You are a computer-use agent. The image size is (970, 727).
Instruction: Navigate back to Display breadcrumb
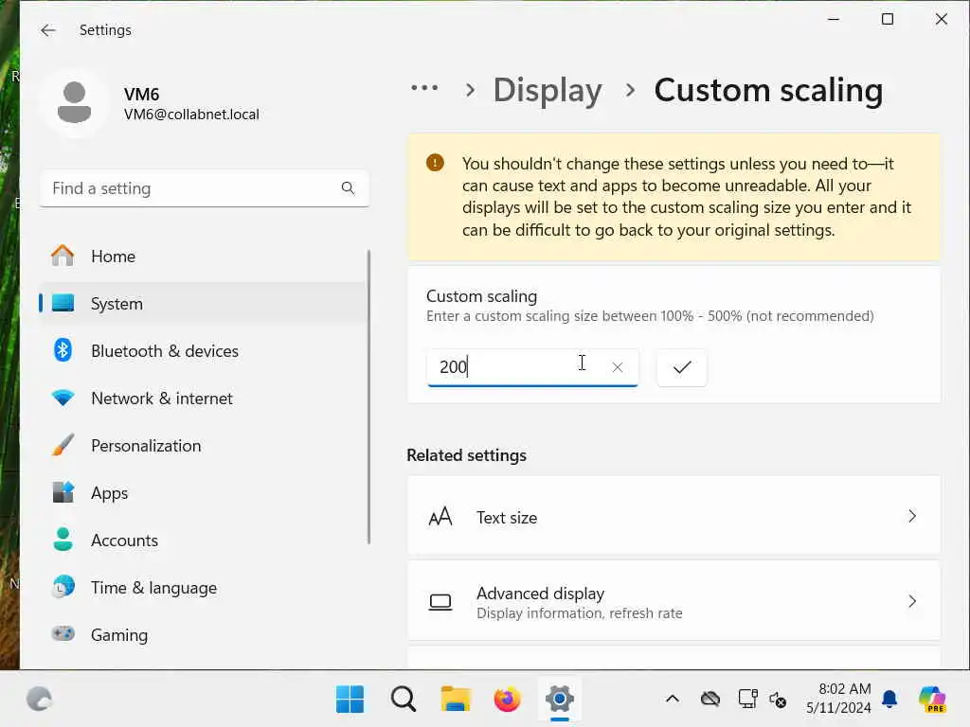(x=547, y=90)
